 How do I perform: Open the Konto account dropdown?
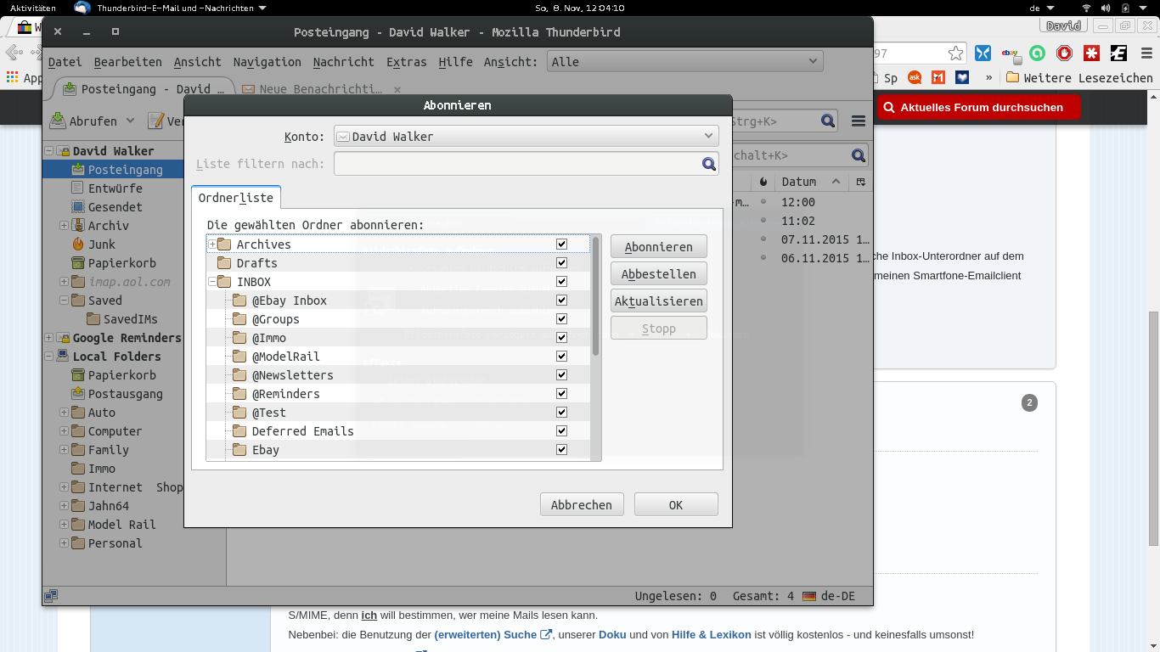(527, 136)
